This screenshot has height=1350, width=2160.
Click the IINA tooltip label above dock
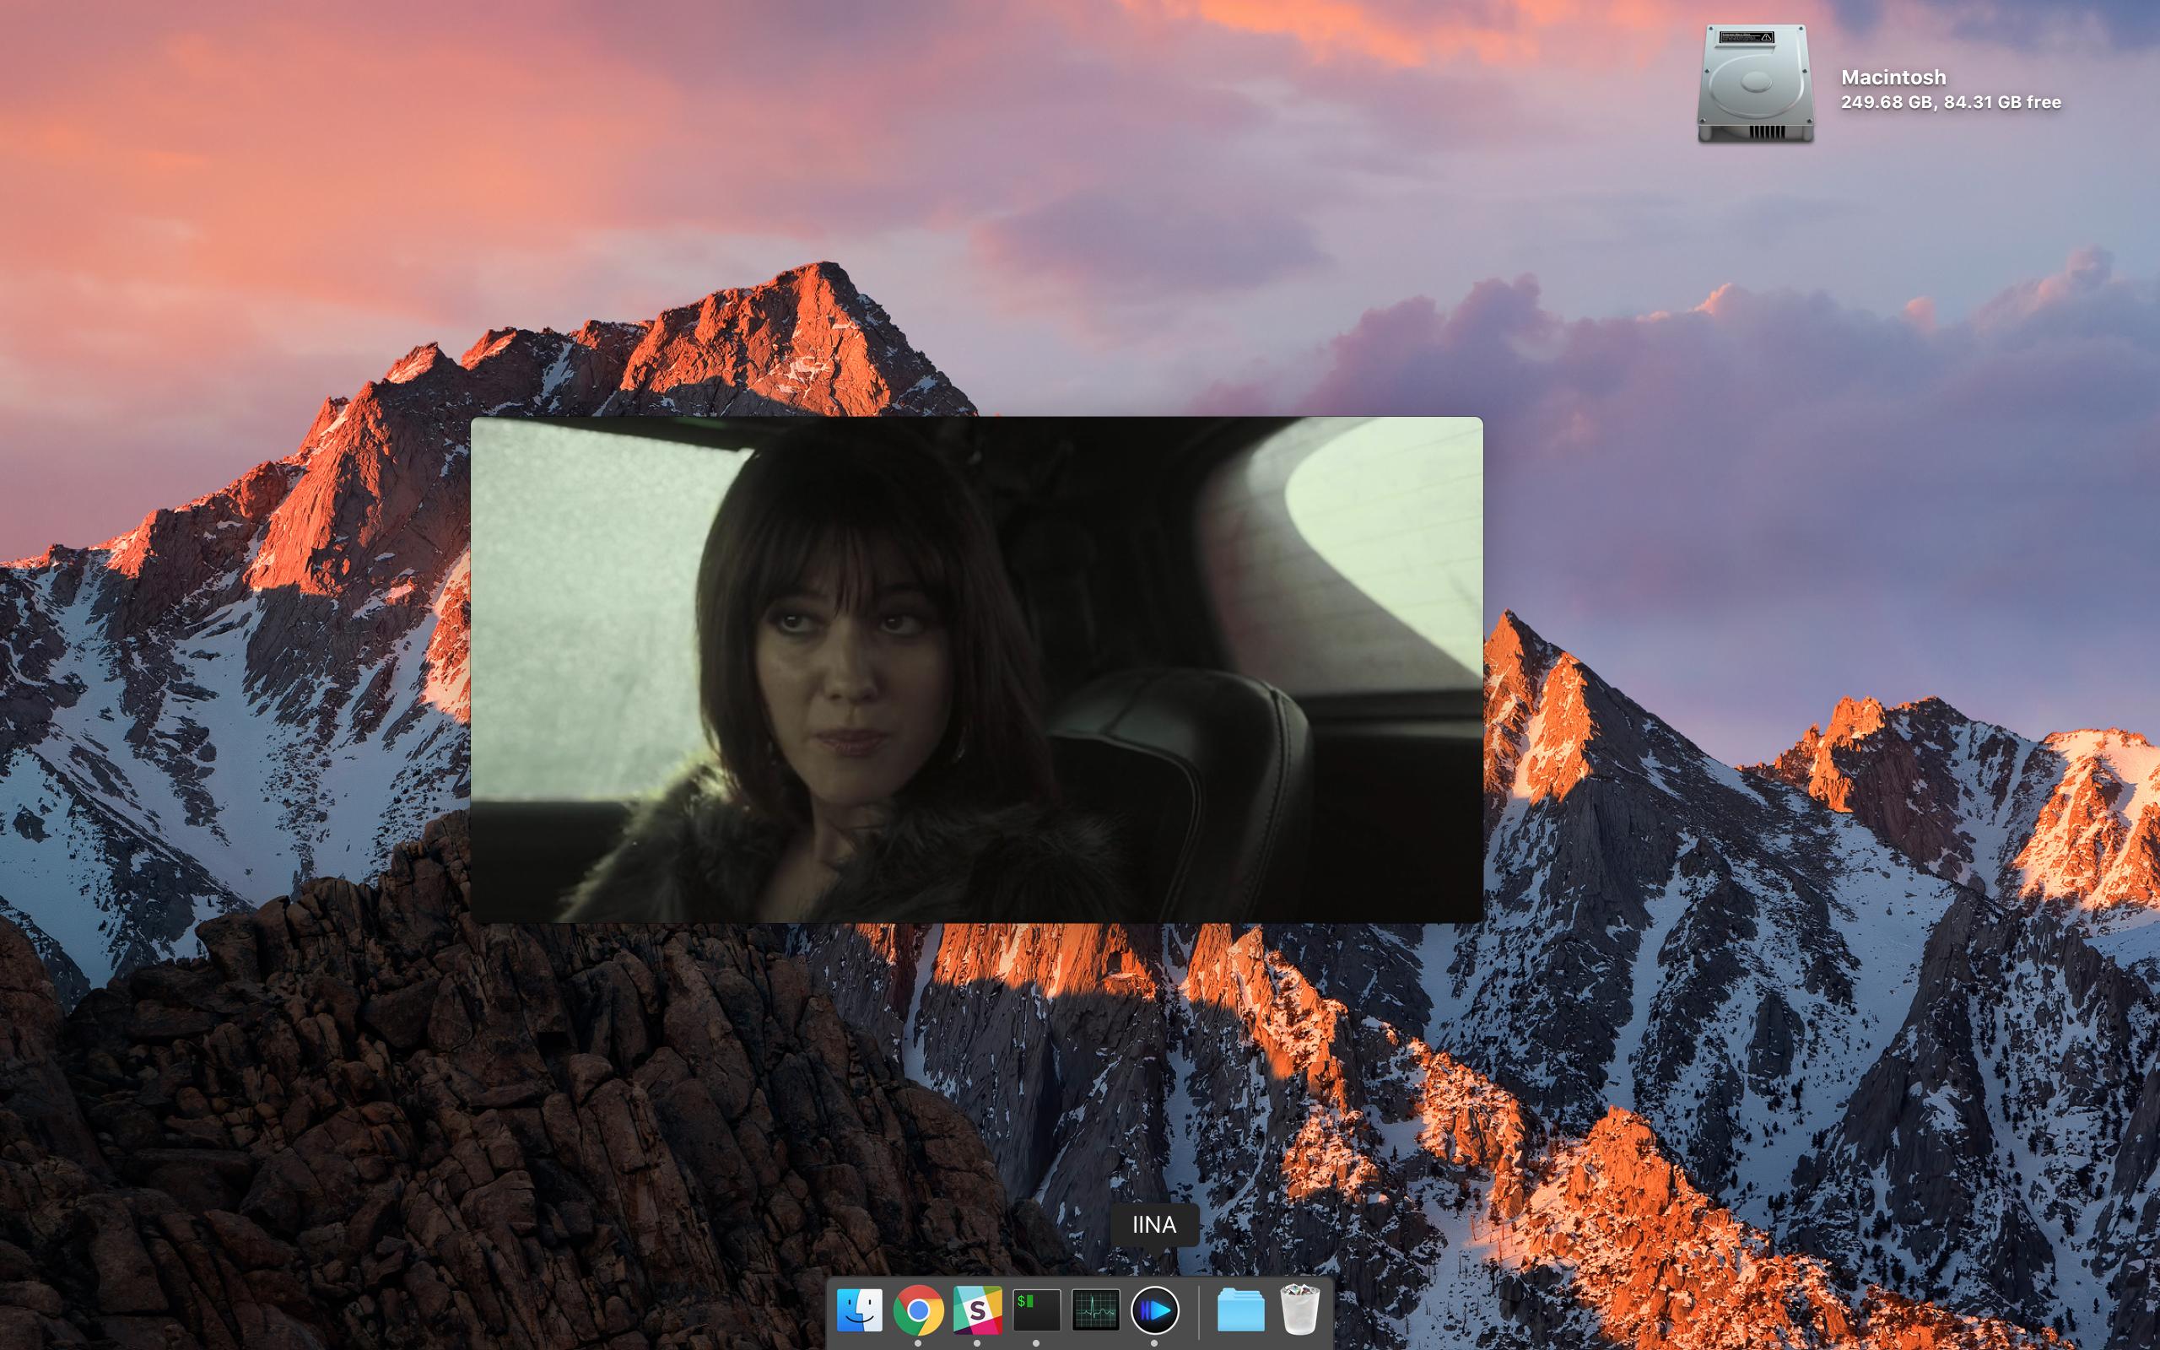coord(1154,1225)
